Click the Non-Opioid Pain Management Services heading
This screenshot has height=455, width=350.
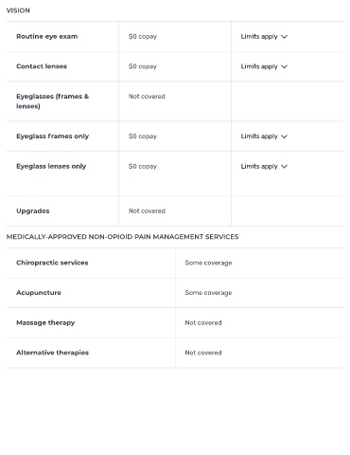click(x=122, y=237)
